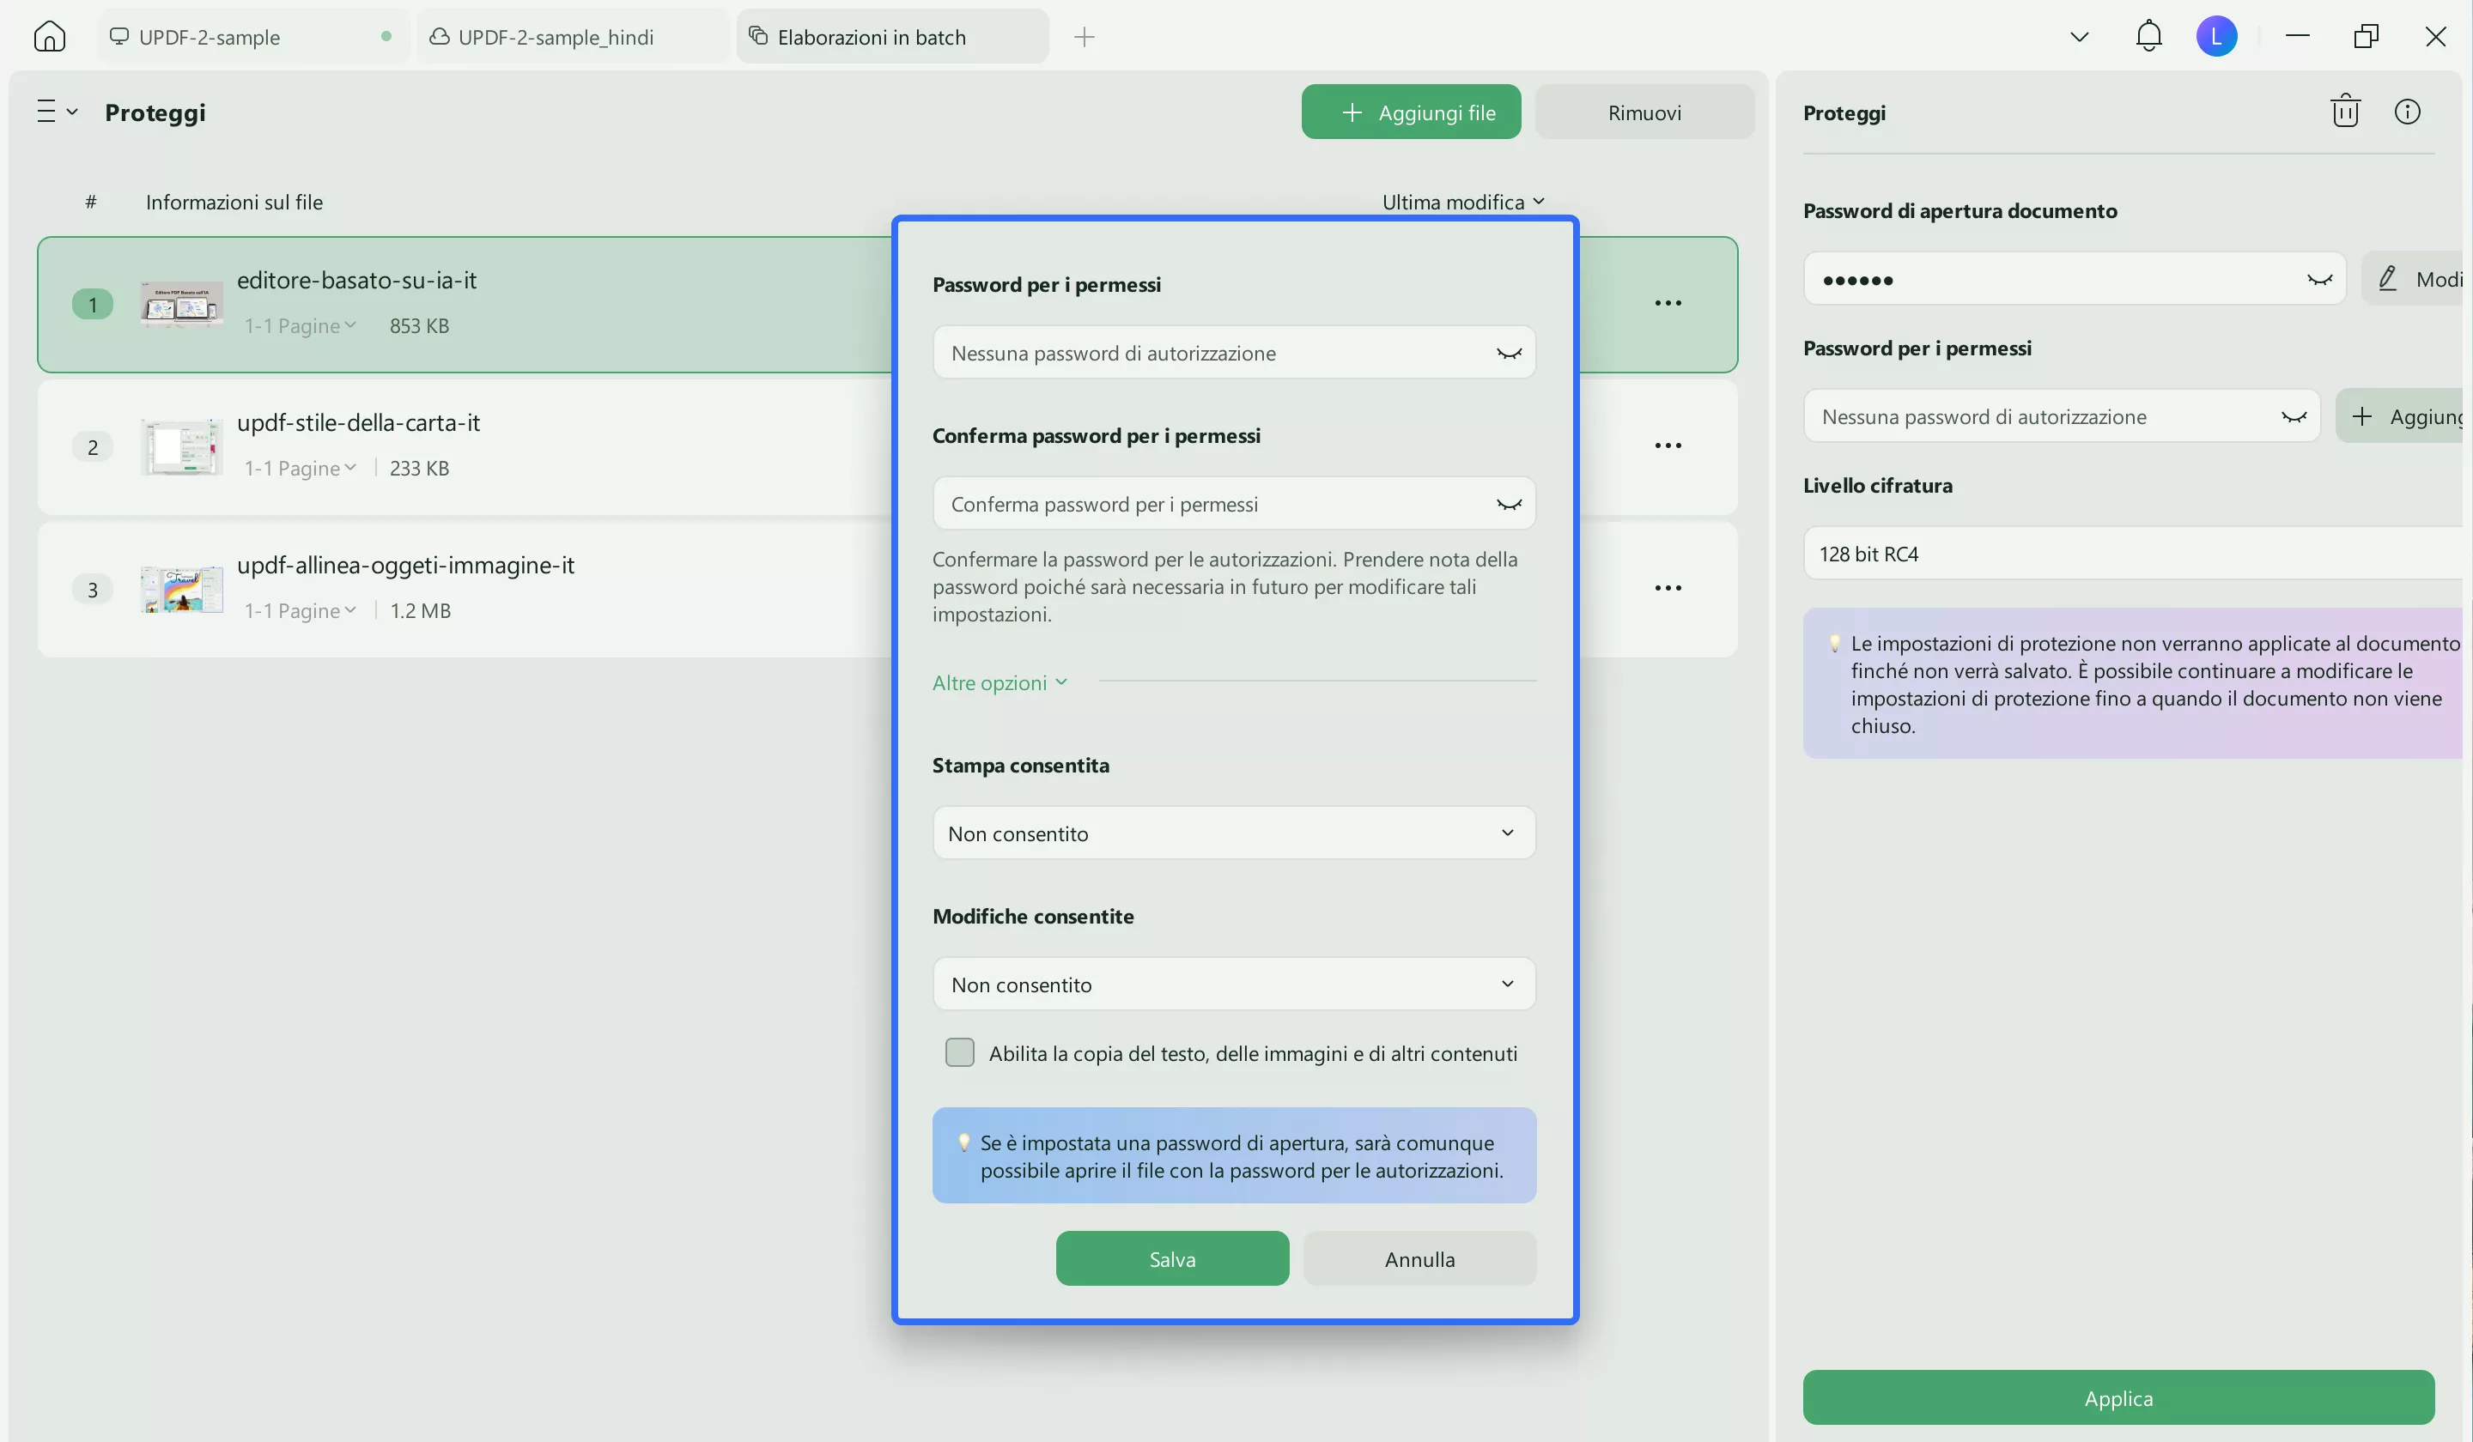Screen dimensions: 2473x1442
Task: Switch to the UPDF-2-sample tab
Action: [x=209, y=37]
